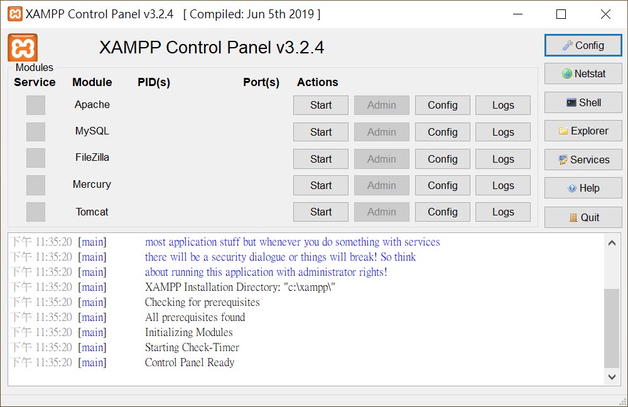Toggle the MySQL service install box
This screenshot has width=628, height=407.
36,132
